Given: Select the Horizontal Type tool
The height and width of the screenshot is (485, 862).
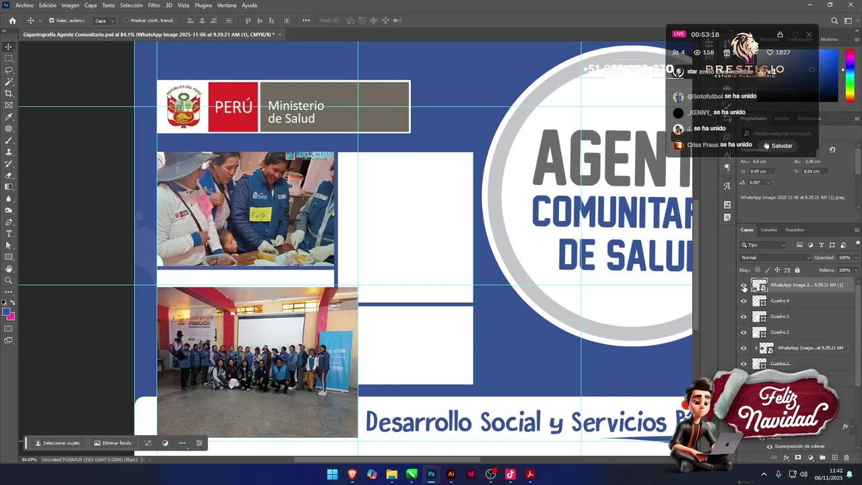Looking at the screenshot, I should click(x=9, y=233).
